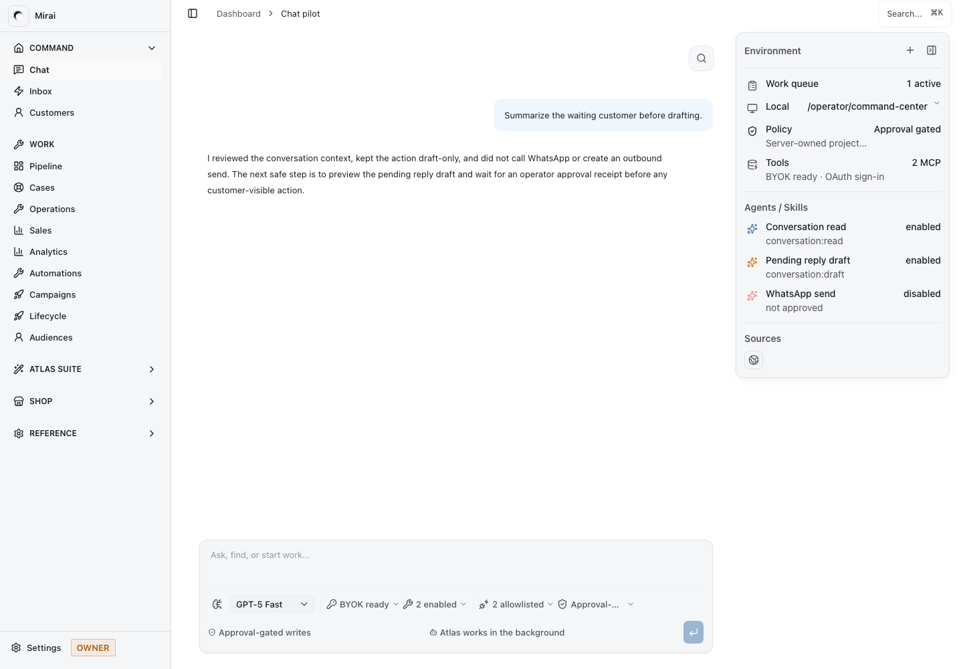
Task: Click the Mirai logo icon
Action: [x=19, y=15]
